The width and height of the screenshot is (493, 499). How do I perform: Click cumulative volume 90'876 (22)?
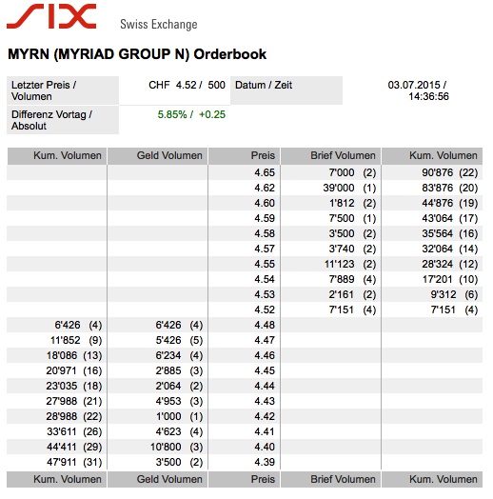[x=450, y=172]
